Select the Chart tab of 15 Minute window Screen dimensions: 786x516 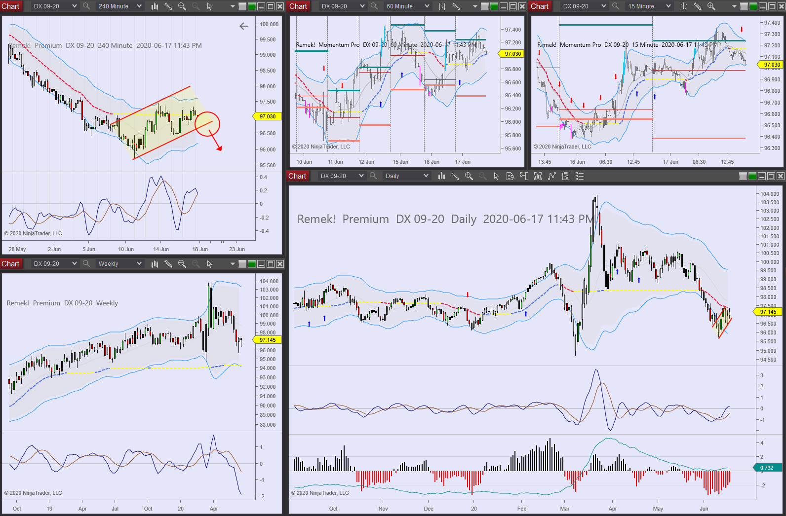point(540,6)
